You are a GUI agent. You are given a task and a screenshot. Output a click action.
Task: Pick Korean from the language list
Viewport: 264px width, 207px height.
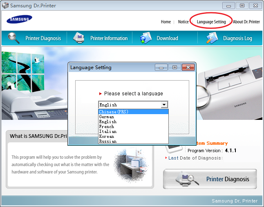133,136
